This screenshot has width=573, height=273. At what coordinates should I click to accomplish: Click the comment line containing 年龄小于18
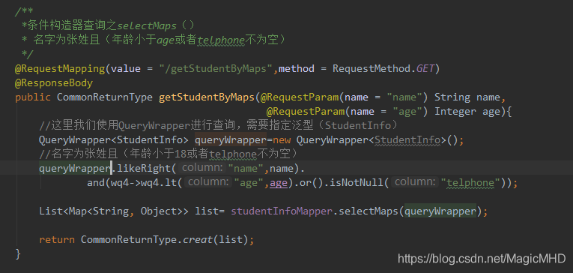(169, 154)
